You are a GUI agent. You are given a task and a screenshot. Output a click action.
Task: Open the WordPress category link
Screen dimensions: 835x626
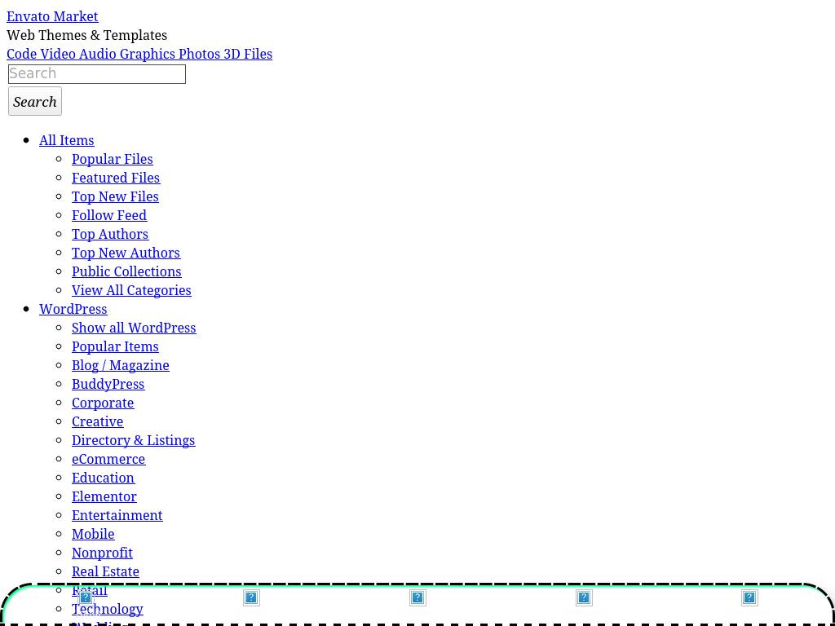[x=73, y=309]
